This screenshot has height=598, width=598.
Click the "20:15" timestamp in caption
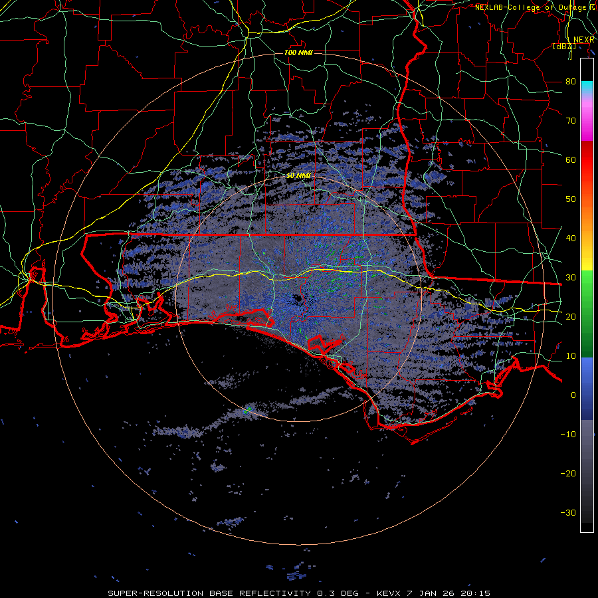coord(475,593)
